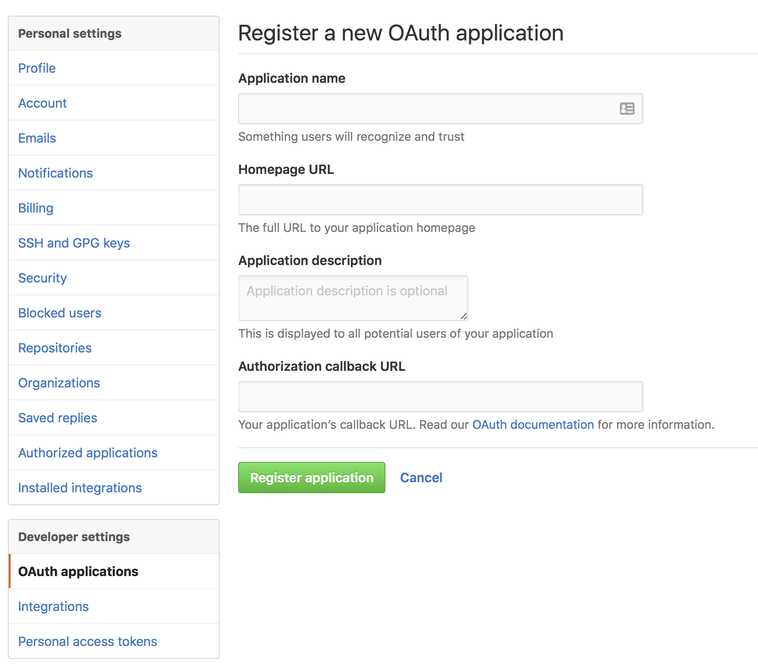Open the Blocked users page
This screenshot has height=669, width=758.
pos(59,313)
